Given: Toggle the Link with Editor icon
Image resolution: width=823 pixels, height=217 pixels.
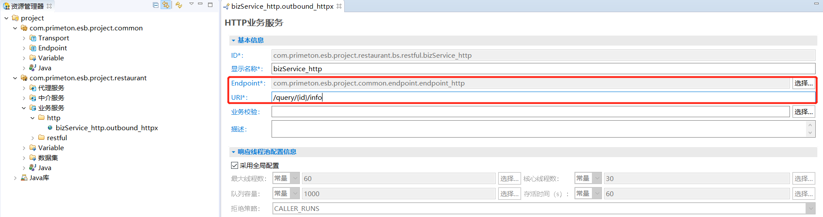Looking at the screenshot, I should pyautogui.click(x=166, y=5).
